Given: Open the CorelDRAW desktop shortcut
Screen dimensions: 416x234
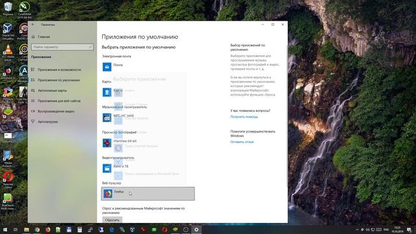Looking at the screenshot, I should (25, 10).
